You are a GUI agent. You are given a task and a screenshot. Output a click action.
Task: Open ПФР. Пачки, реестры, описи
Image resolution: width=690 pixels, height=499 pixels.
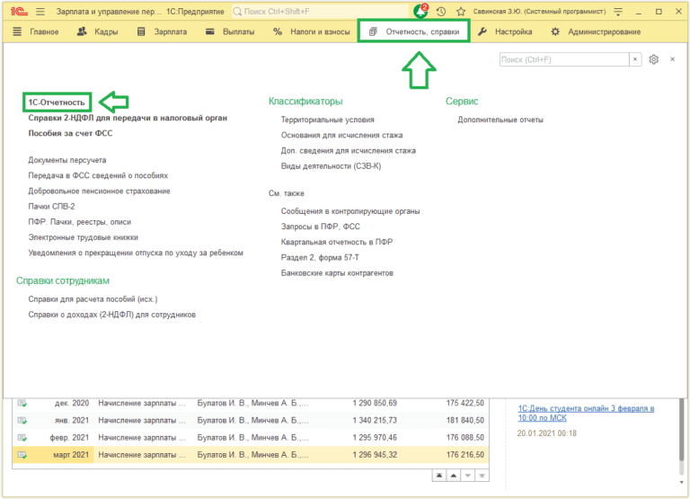pyautogui.click(x=80, y=222)
